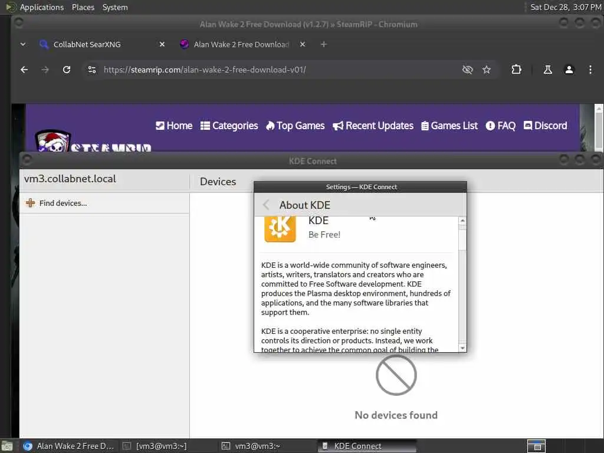Open Chromium three-dot menu
Image resolution: width=604 pixels, height=453 pixels.
[x=590, y=70]
